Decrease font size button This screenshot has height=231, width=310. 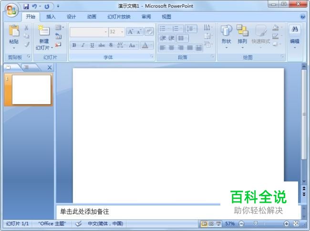(139, 32)
